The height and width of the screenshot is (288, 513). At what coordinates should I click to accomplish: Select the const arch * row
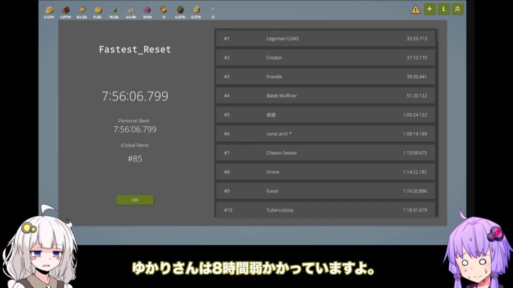point(325,134)
